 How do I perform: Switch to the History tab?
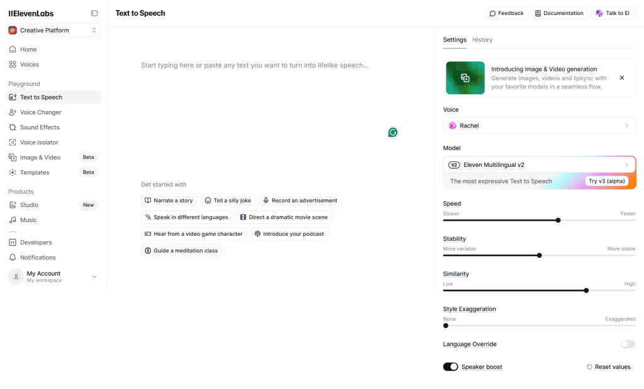tap(482, 40)
